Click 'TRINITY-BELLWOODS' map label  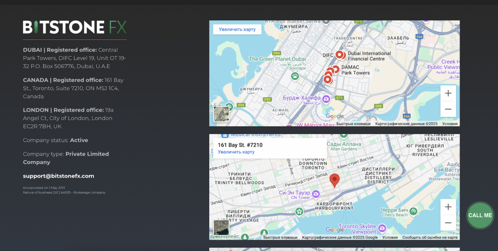pos(239,183)
